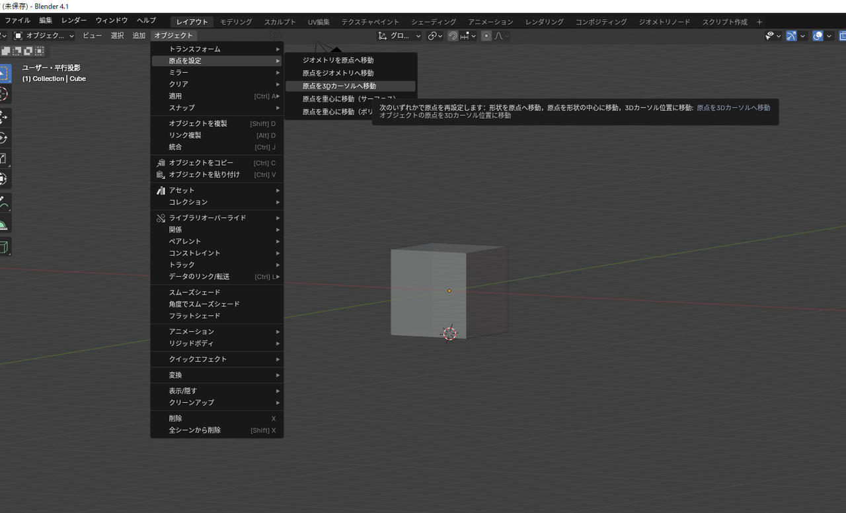Screen dimensions: 846x513
Task: Open the overlay options dropdown arrow
Action: [829, 36]
